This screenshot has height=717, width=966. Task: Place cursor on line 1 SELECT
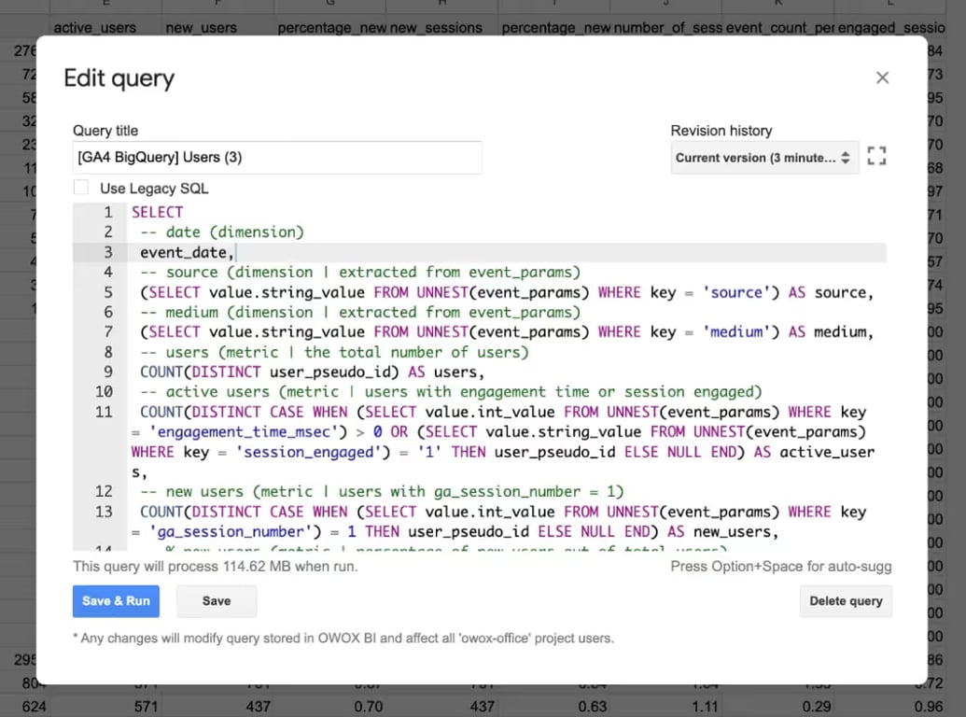[157, 212]
